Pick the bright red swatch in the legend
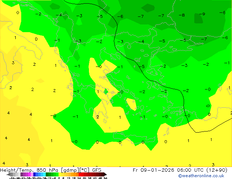Screen dimensions: 232x179 click(80, 174)
